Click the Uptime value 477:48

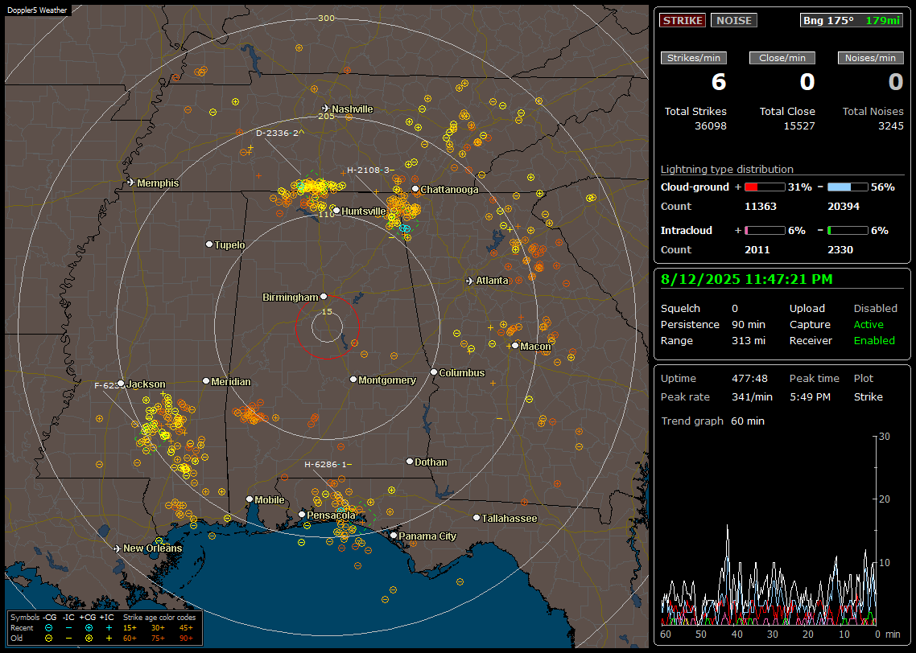coord(749,379)
